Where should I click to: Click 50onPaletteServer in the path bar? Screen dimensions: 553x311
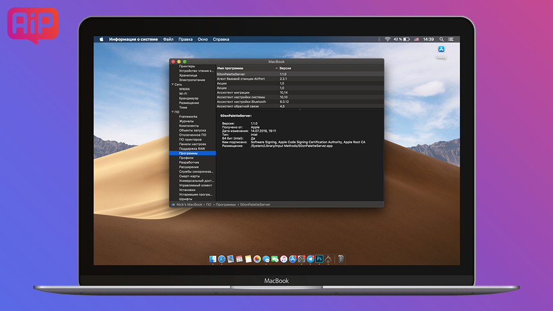coord(255,204)
